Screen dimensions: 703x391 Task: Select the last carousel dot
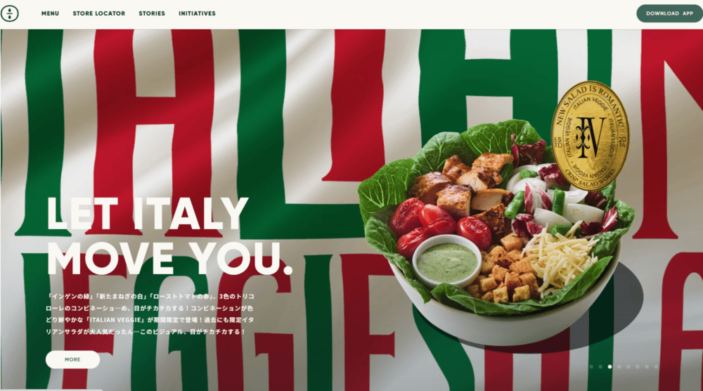click(x=656, y=367)
